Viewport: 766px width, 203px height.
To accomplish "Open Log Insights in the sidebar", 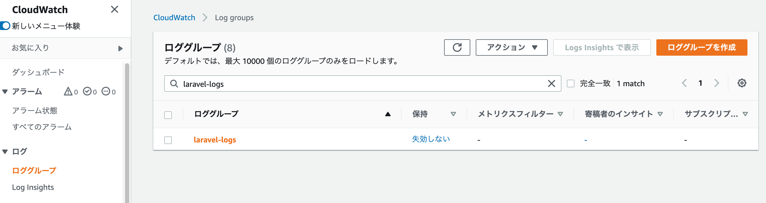I will coord(33,187).
